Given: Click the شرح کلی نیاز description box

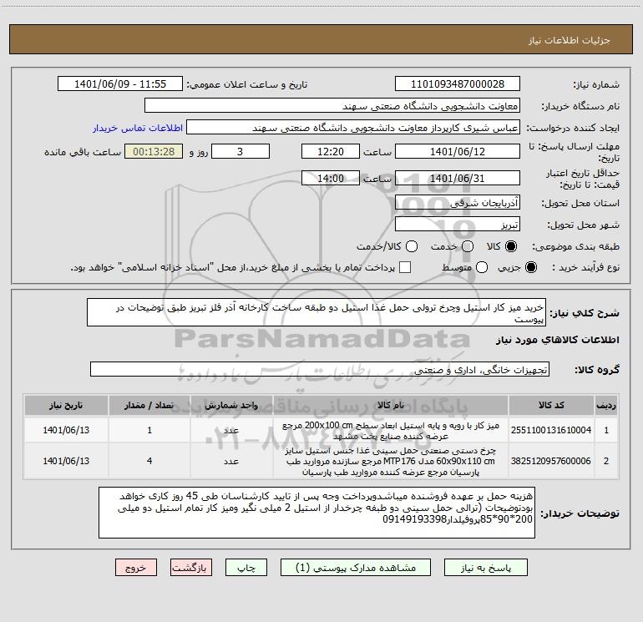Looking at the screenshot, I should click(316, 313).
